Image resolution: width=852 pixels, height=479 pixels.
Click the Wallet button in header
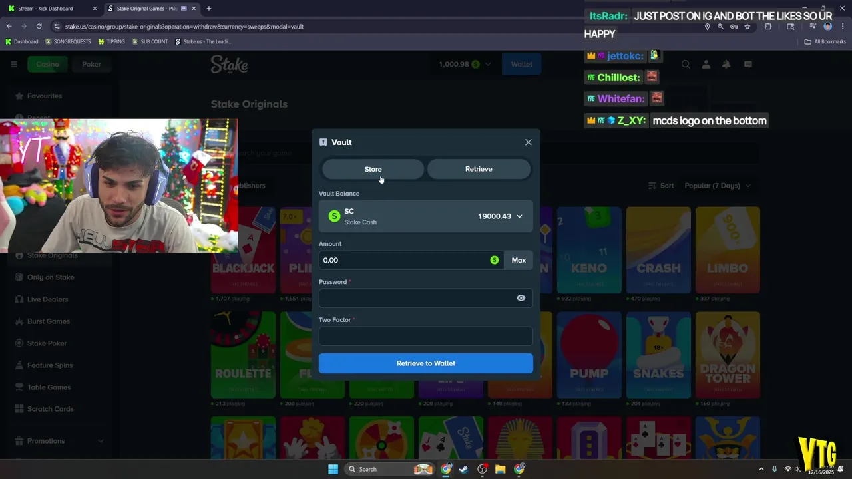(521, 64)
